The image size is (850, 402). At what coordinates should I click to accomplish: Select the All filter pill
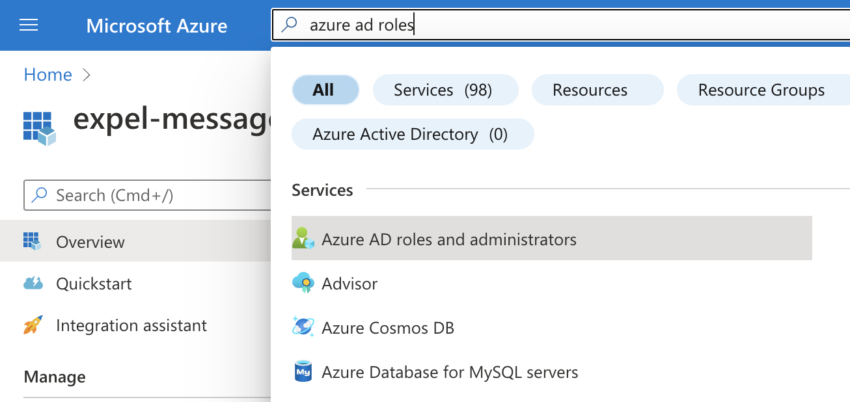[325, 90]
